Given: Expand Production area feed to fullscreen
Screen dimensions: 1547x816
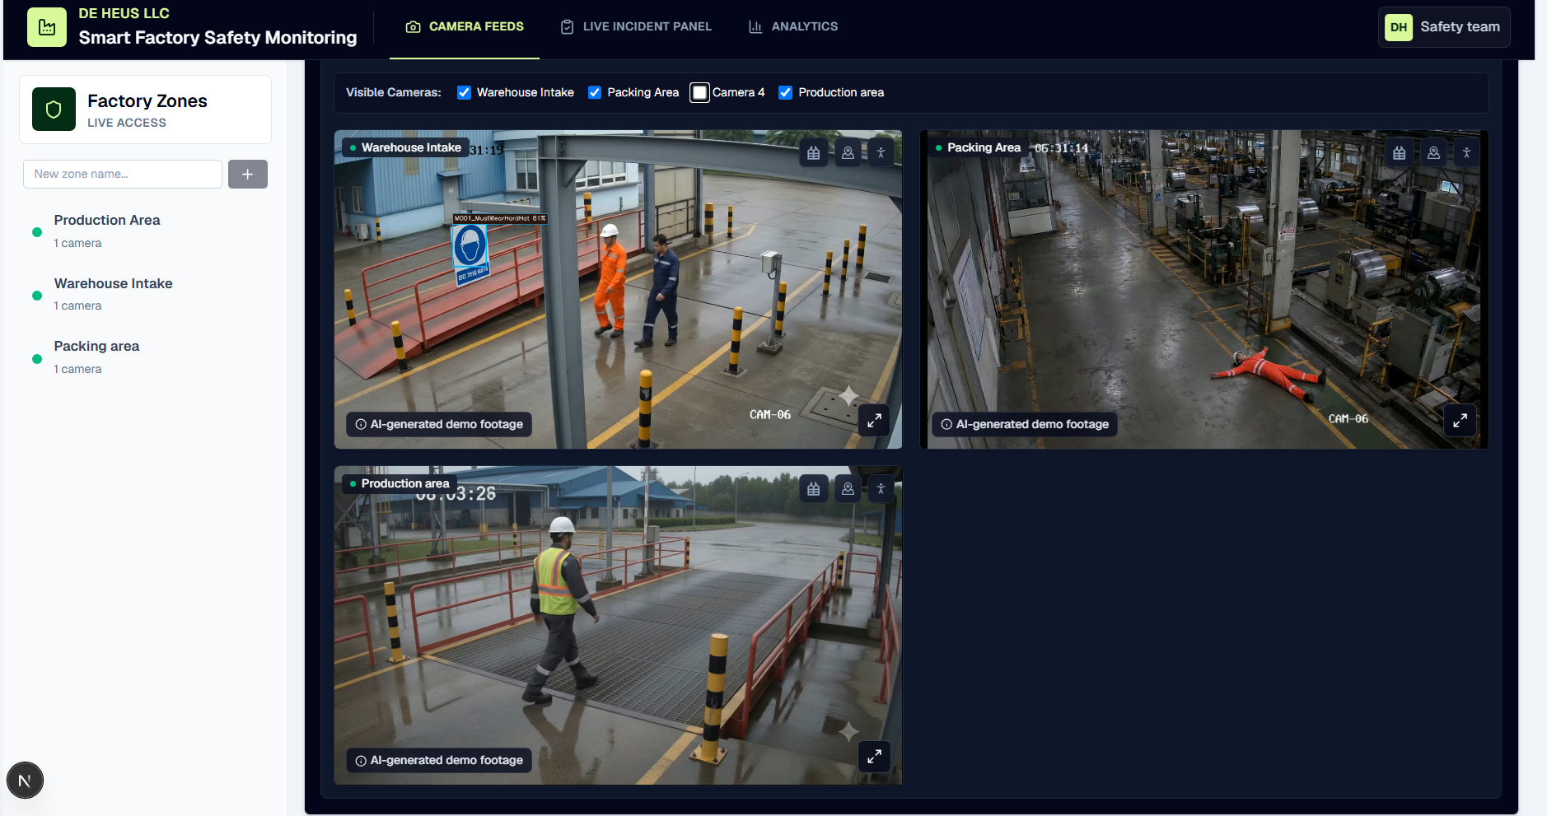Looking at the screenshot, I should 874,756.
